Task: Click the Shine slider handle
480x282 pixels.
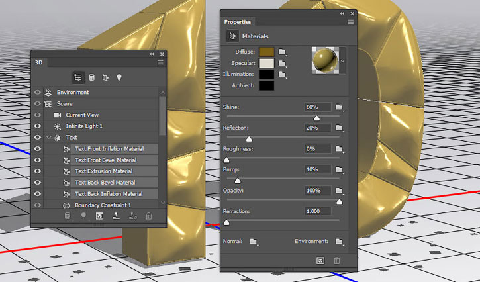Action: tap(317, 118)
